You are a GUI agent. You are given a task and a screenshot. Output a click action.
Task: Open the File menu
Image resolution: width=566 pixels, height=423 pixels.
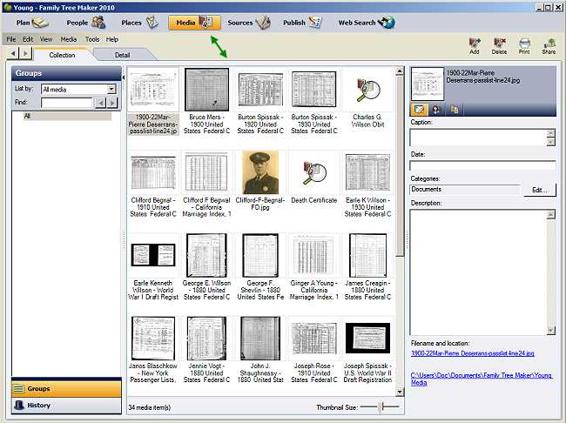(11, 39)
